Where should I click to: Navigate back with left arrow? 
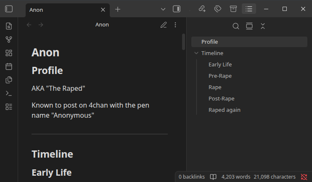tap(29, 25)
